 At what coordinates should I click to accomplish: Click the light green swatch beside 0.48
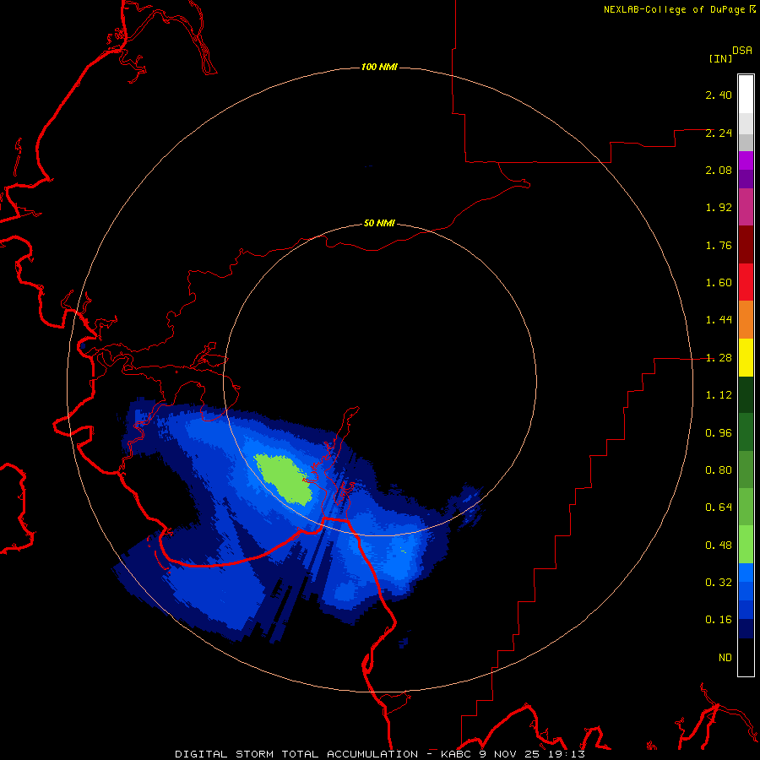pyautogui.click(x=746, y=545)
